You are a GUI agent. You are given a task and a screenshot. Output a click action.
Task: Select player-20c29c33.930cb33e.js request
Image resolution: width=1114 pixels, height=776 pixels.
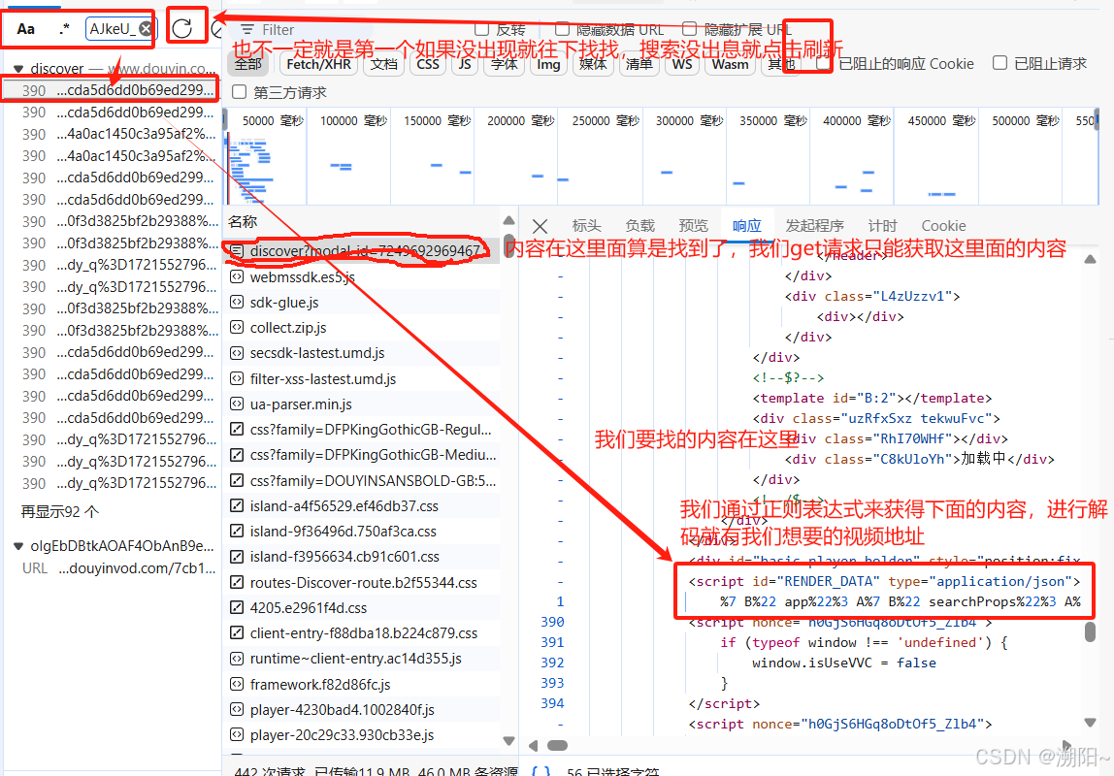[362, 735]
